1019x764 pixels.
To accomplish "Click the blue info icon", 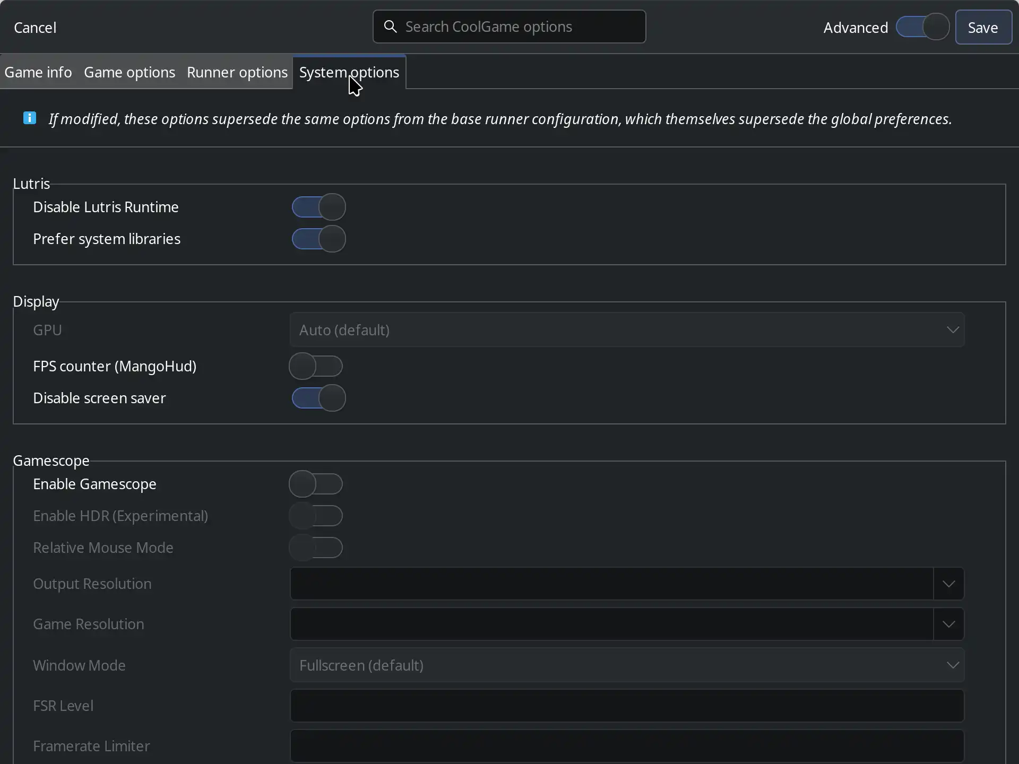I will coord(30,118).
